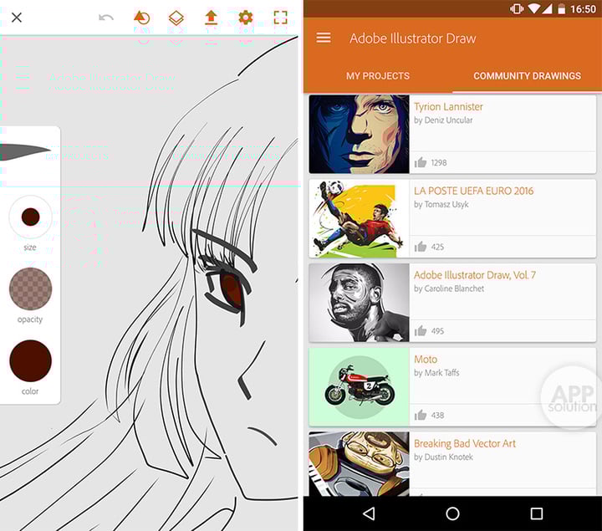Select author text 'by Mark Taffs'
602x531 pixels.
[x=436, y=372]
